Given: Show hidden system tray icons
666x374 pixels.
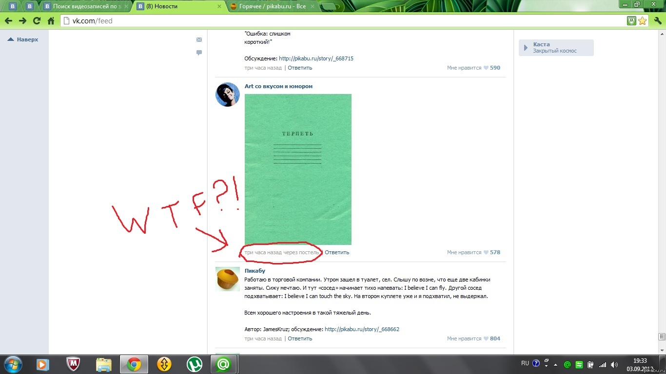Looking at the screenshot, I should pyautogui.click(x=556, y=364).
